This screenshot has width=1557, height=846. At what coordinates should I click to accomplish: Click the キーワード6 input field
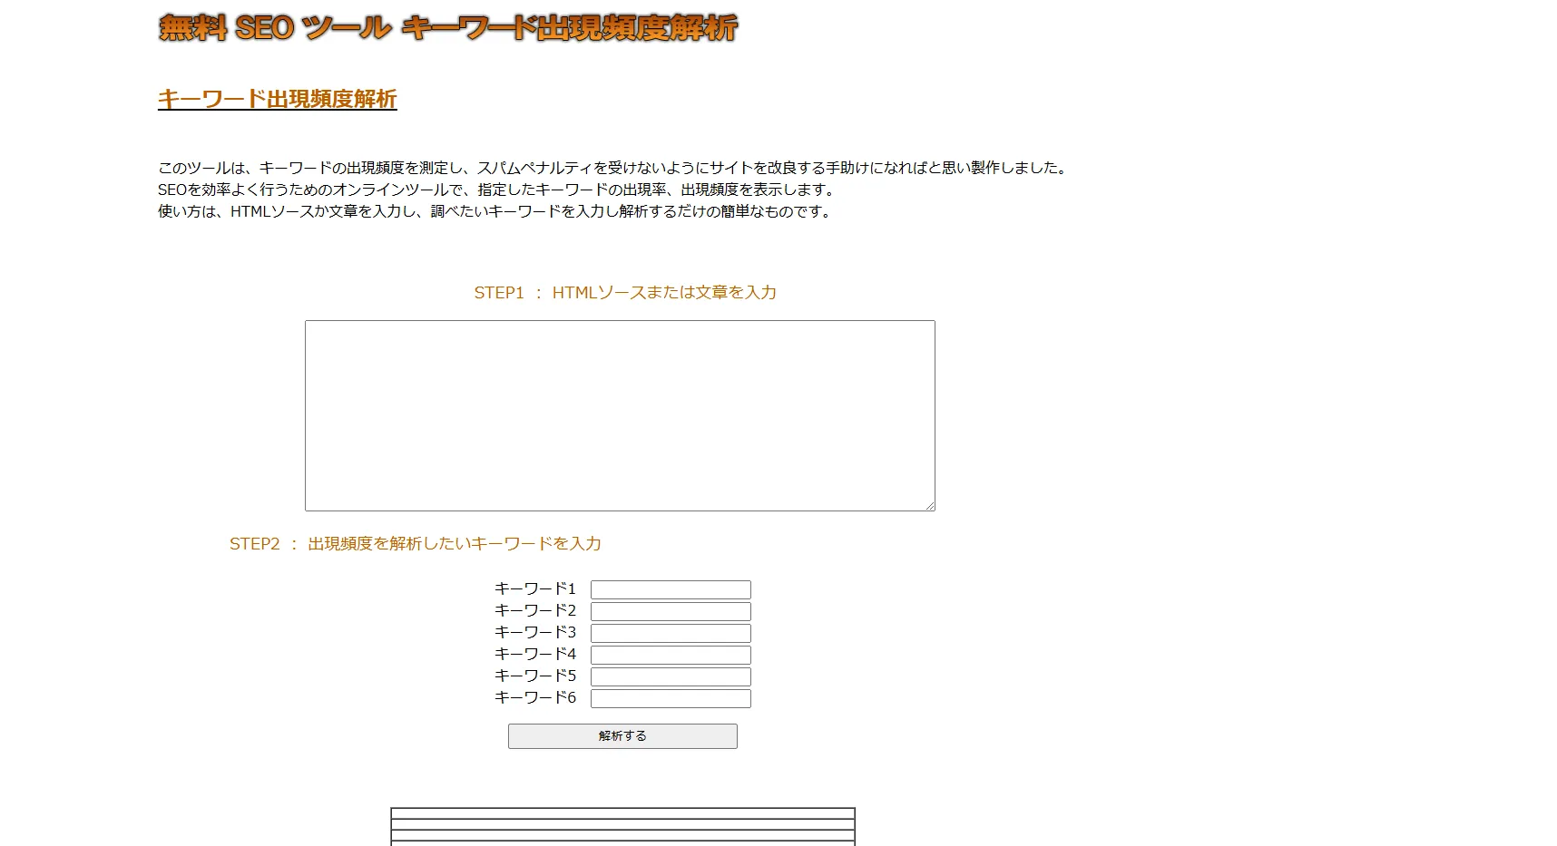click(671, 698)
